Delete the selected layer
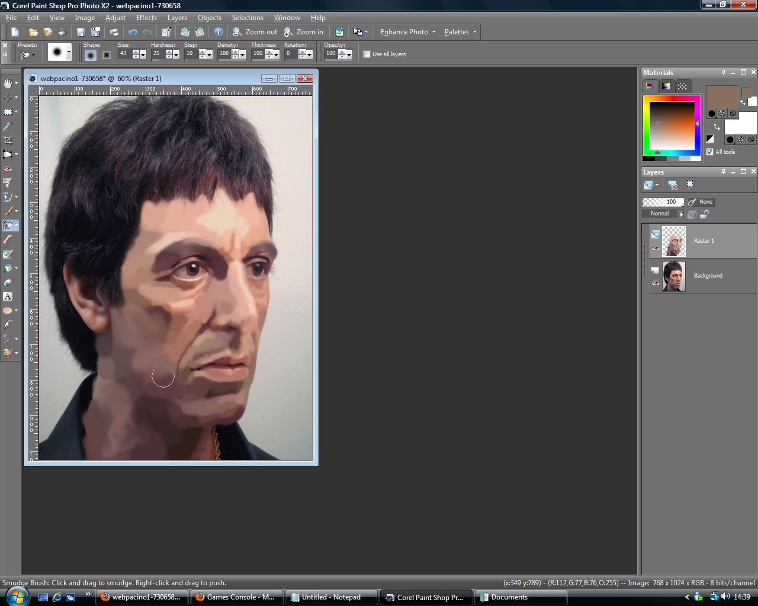758x606 pixels. click(673, 185)
